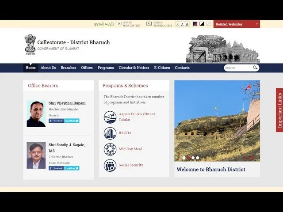The width and height of the screenshot is (283, 212).
Task: Click the magnifier search icon
Action: pos(255,68)
